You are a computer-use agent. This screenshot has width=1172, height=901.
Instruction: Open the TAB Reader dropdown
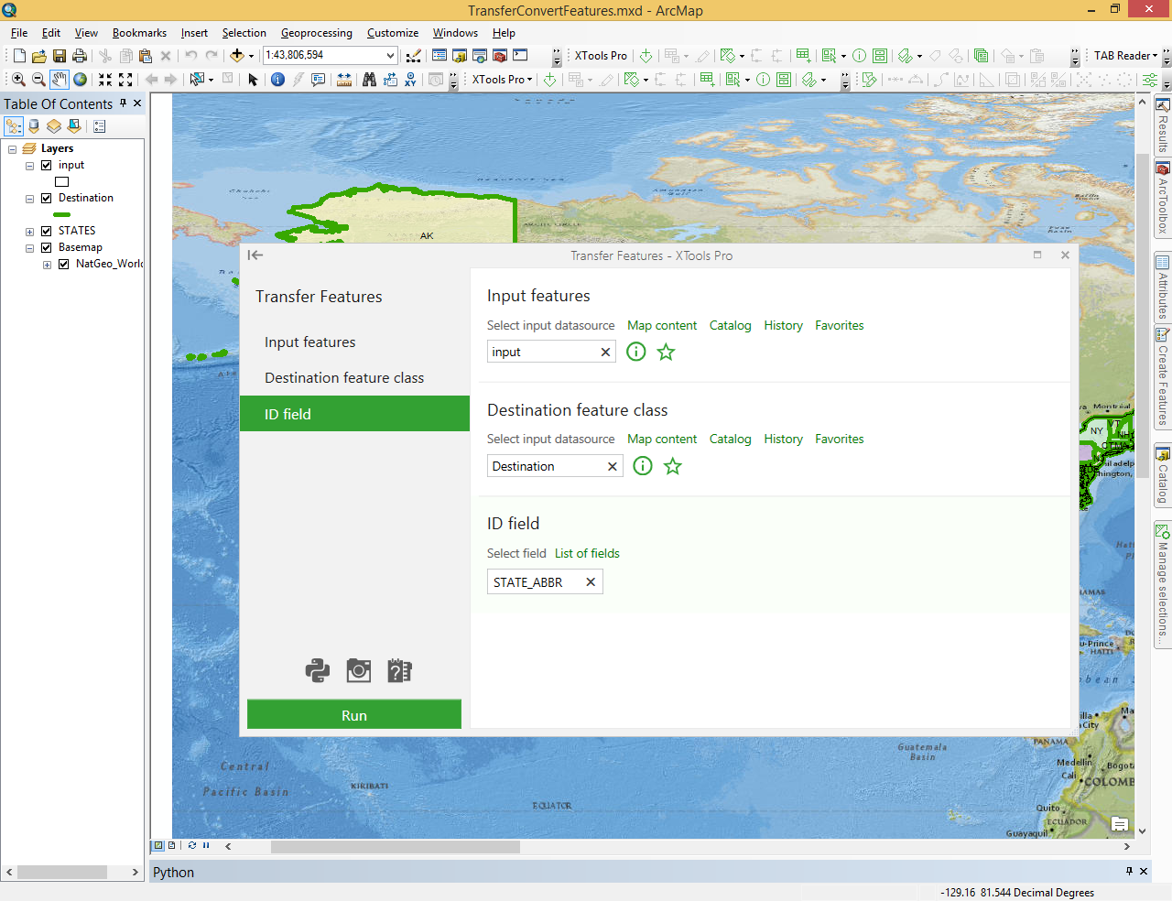click(1126, 56)
